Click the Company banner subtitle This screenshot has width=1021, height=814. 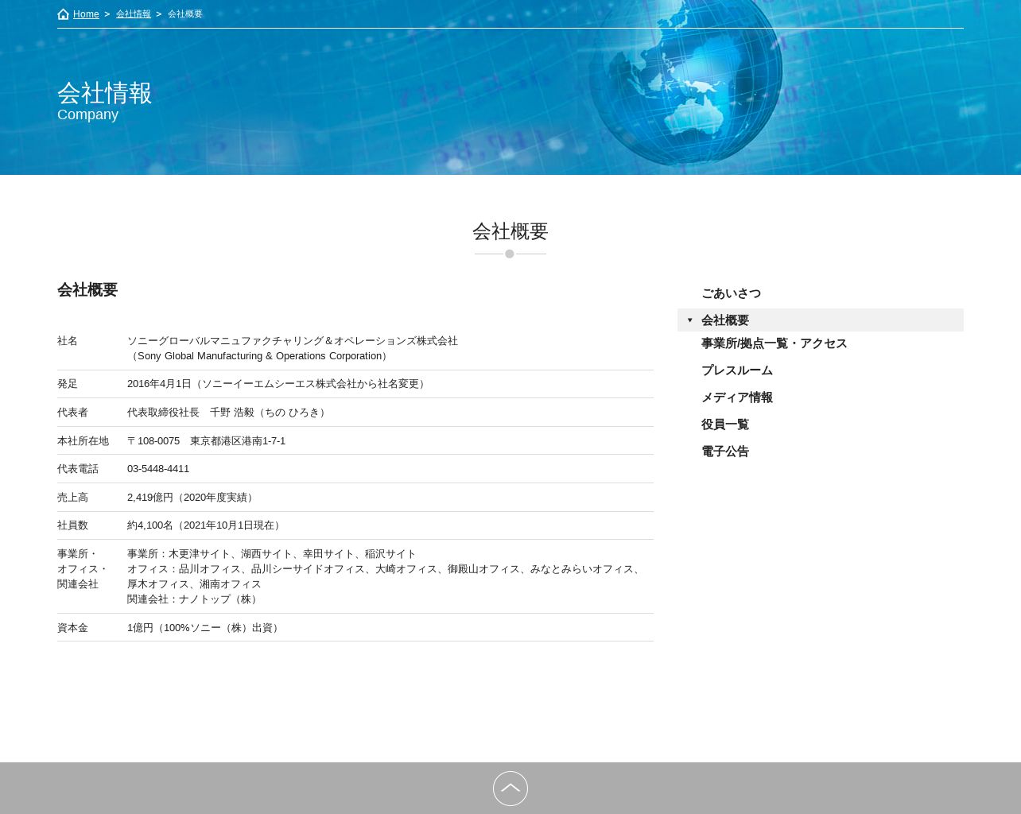87,114
